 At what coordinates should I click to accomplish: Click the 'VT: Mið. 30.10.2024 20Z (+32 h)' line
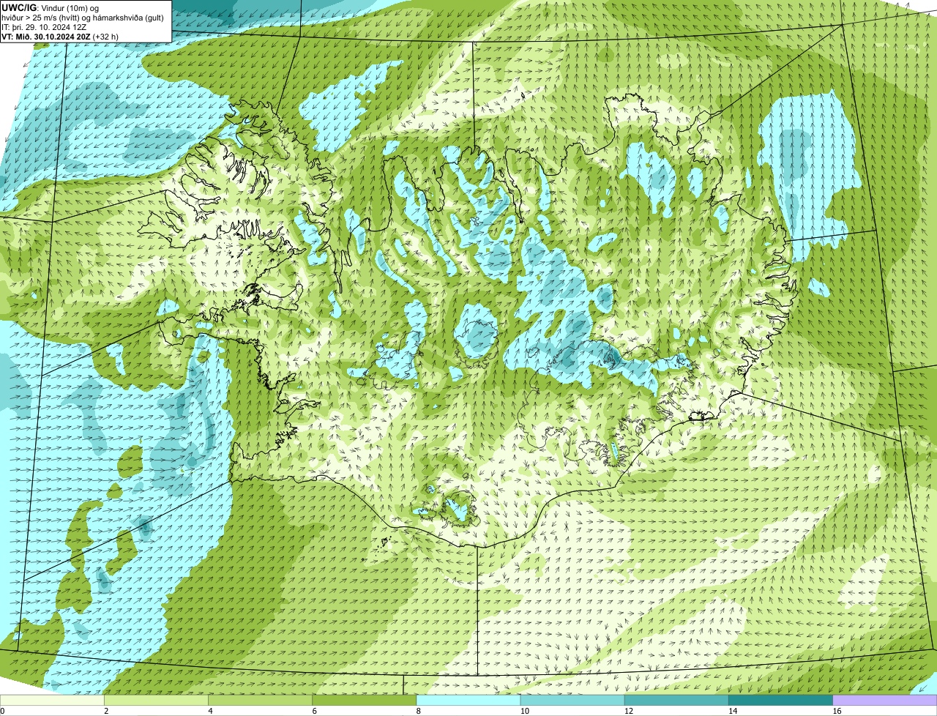click(60, 36)
